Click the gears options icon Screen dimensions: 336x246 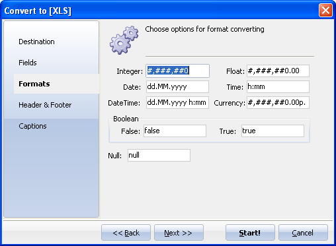click(x=124, y=40)
